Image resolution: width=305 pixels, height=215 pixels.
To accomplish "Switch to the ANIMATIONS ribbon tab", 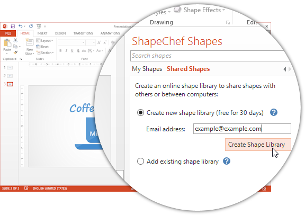I will click(x=110, y=33).
